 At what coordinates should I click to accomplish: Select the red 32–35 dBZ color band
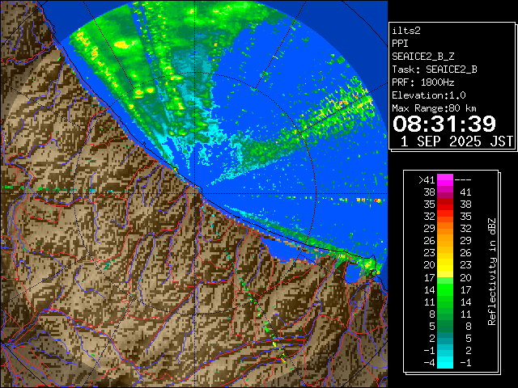pos(445,217)
